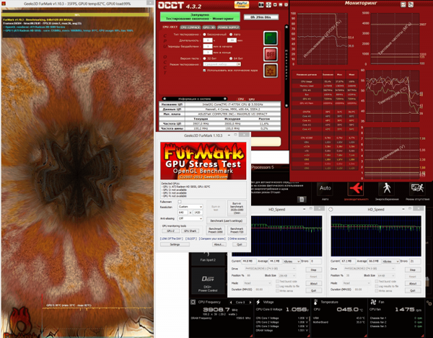Toggle the Fullscreen checkbox in FurMark
Screen dimensions: 433x338
(x=180, y=202)
